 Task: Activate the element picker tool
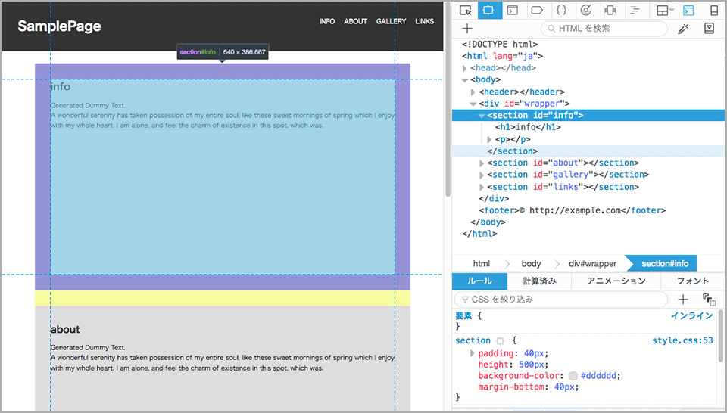click(466, 10)
